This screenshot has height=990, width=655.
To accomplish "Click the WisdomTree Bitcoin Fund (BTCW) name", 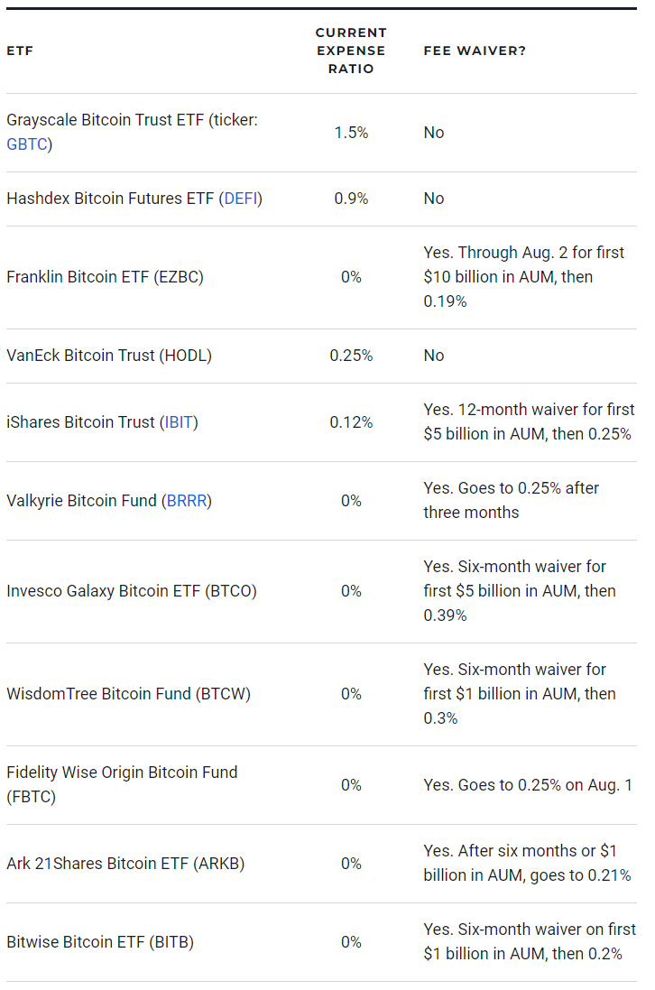I will click(128, 694).
